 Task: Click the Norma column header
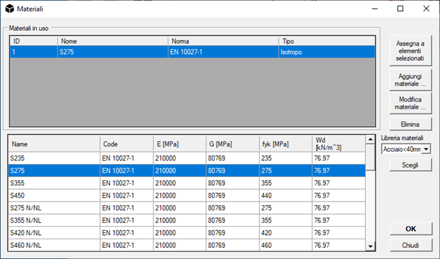pyautogui.click(x=223, y=41)
